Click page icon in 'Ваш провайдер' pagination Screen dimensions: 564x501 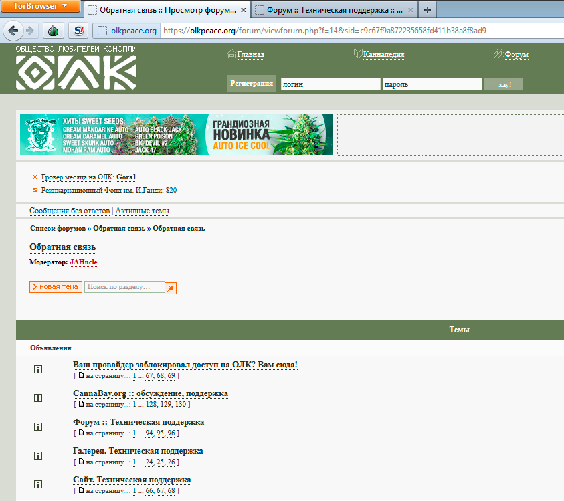click(82, 375)
